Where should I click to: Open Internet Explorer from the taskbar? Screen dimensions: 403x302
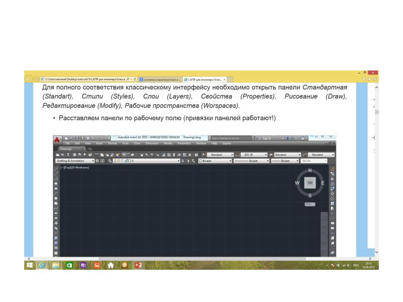[x=42, y=265]
